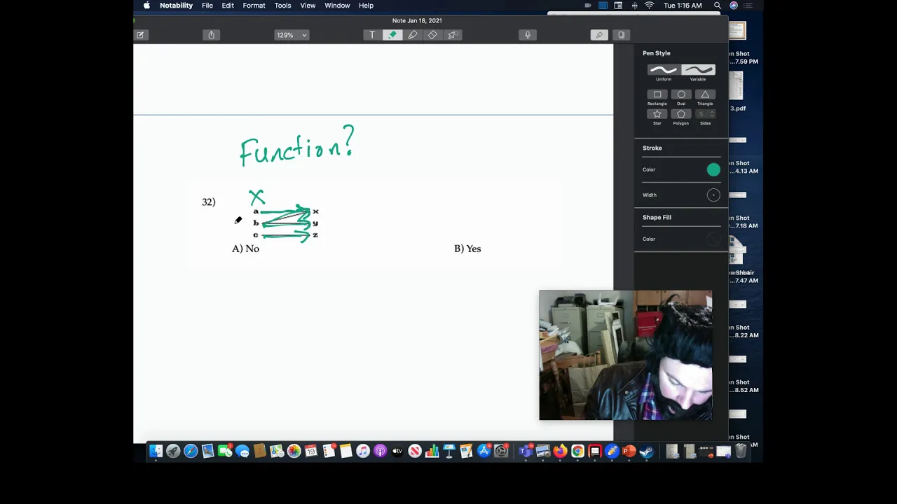Click the Note Jan 18, 2021 window title
Image resolution: width=897 pixels, height=504 pixels.
[417, 21]
